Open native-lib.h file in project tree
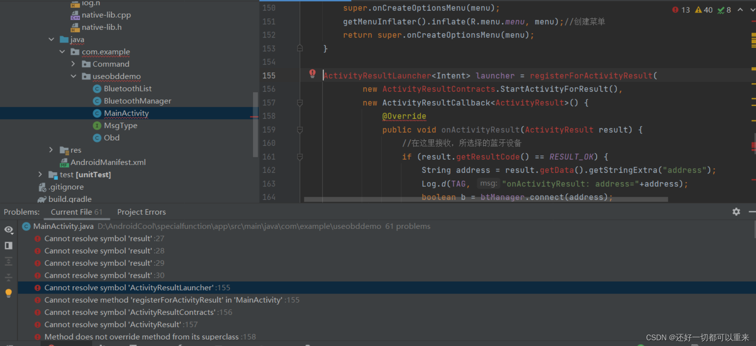This screenshot has width=756, height=346. [102, 27]
